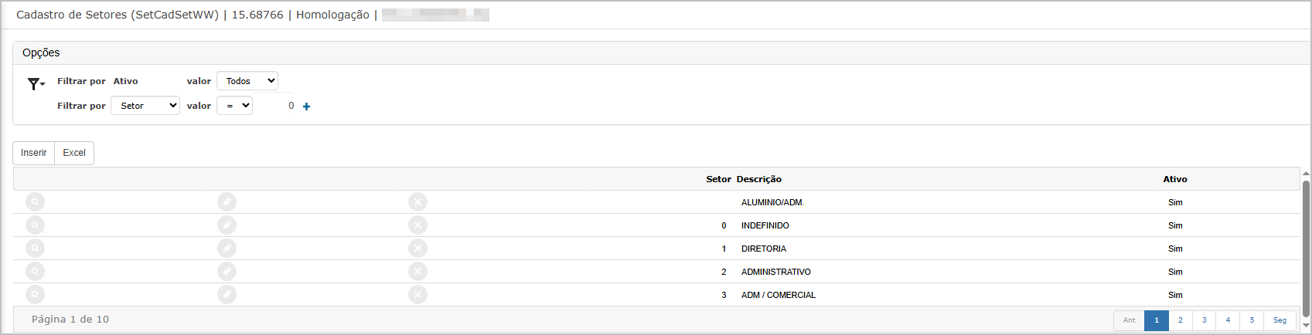Edit the INDEFINIDO row with pencil icon

click(x=227, y=225)
